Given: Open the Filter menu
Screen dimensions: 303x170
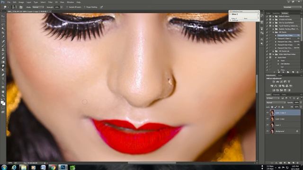Looking at the screenshot, I should pos(50,2).
